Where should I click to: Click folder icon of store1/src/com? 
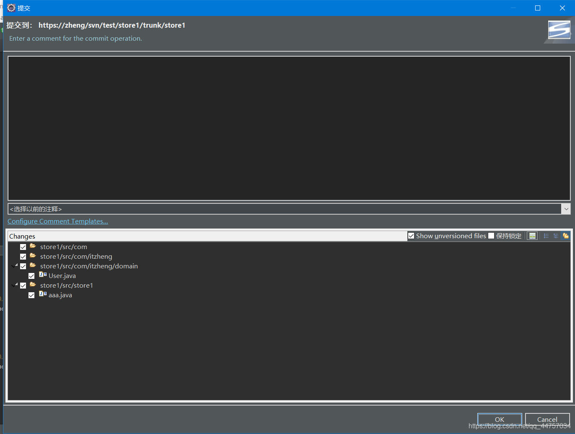(33, 246)
